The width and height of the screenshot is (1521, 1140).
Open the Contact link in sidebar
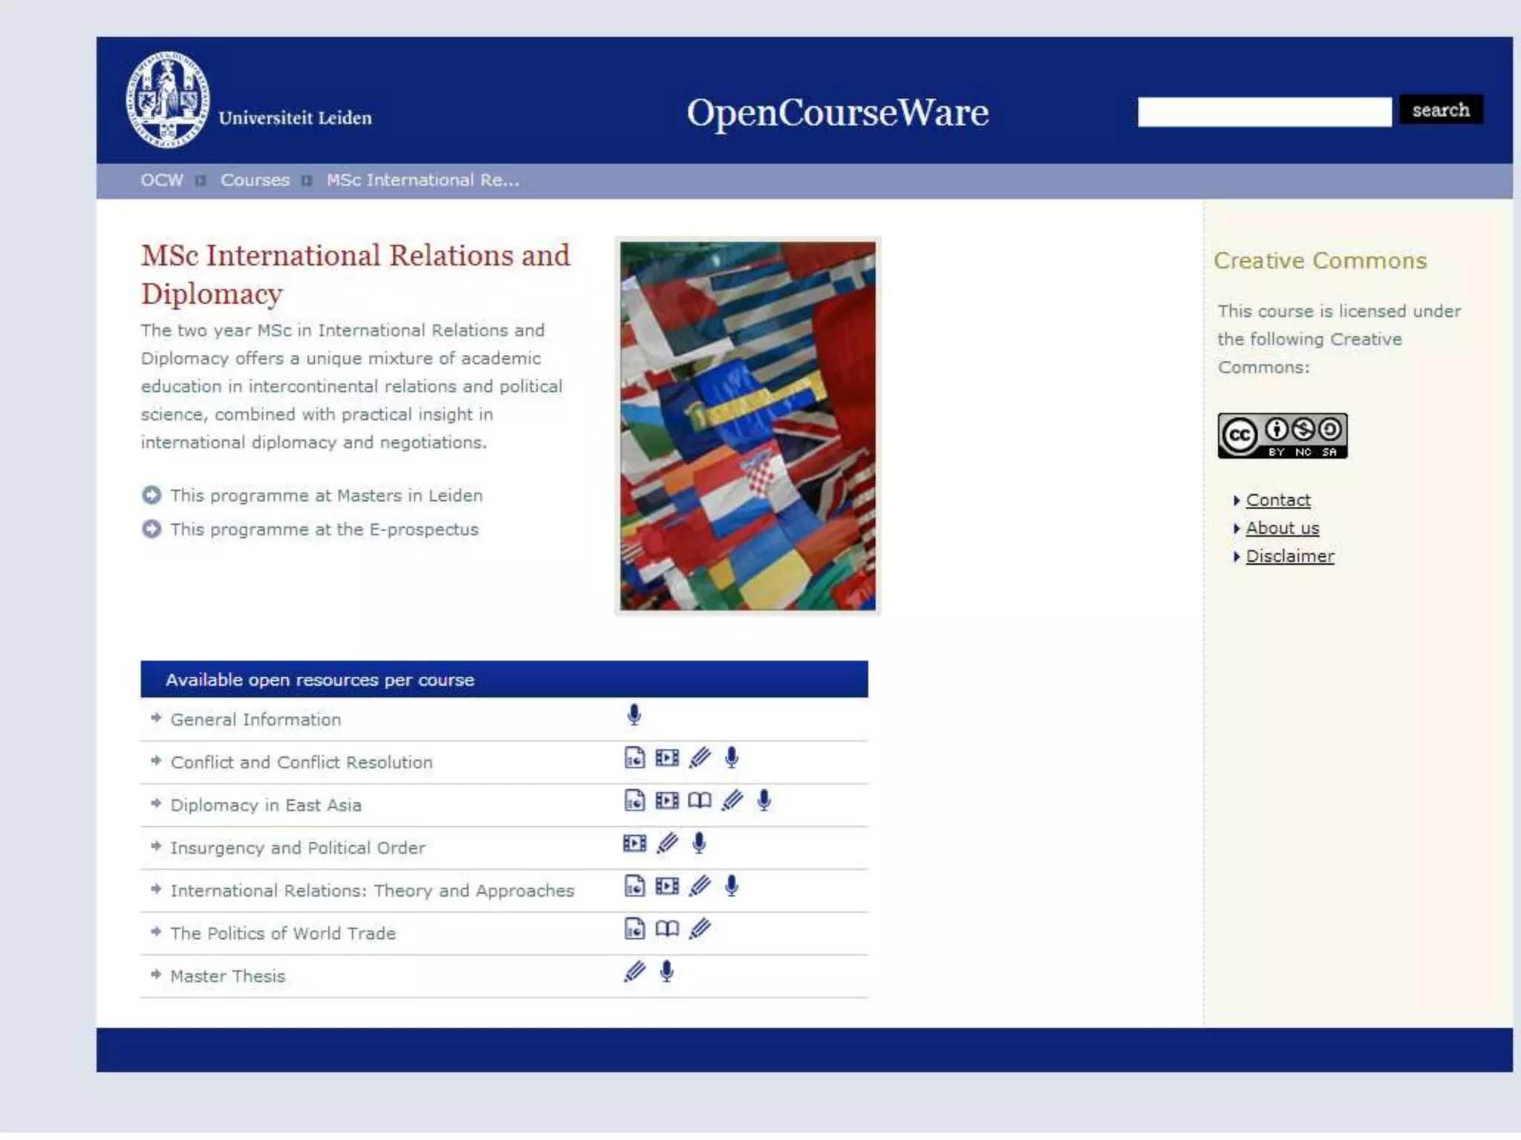pyautogui.click(x=1277, y=500)
